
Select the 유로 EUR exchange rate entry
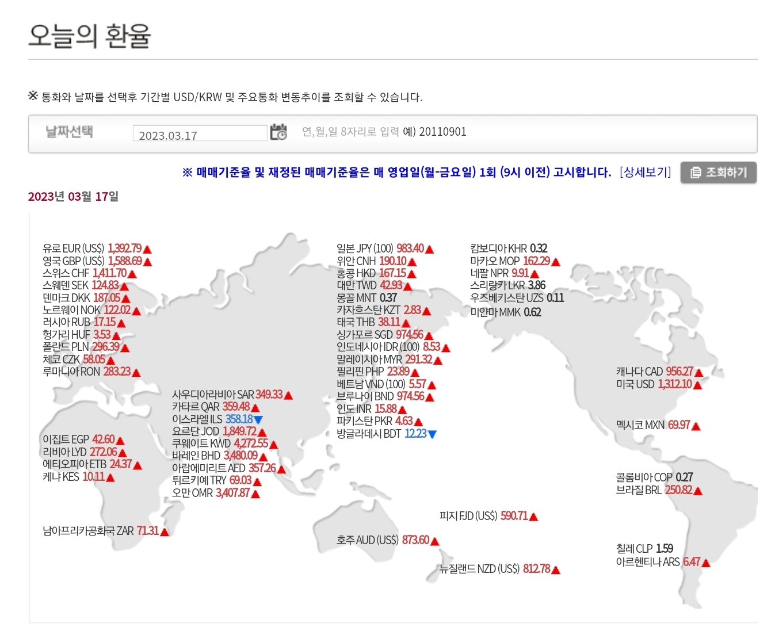pyautogui.click(x=97, y=248)
